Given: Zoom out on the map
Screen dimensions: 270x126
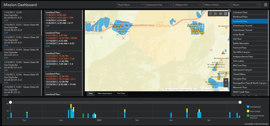Looking at the screenshot, I should [226, 85].
